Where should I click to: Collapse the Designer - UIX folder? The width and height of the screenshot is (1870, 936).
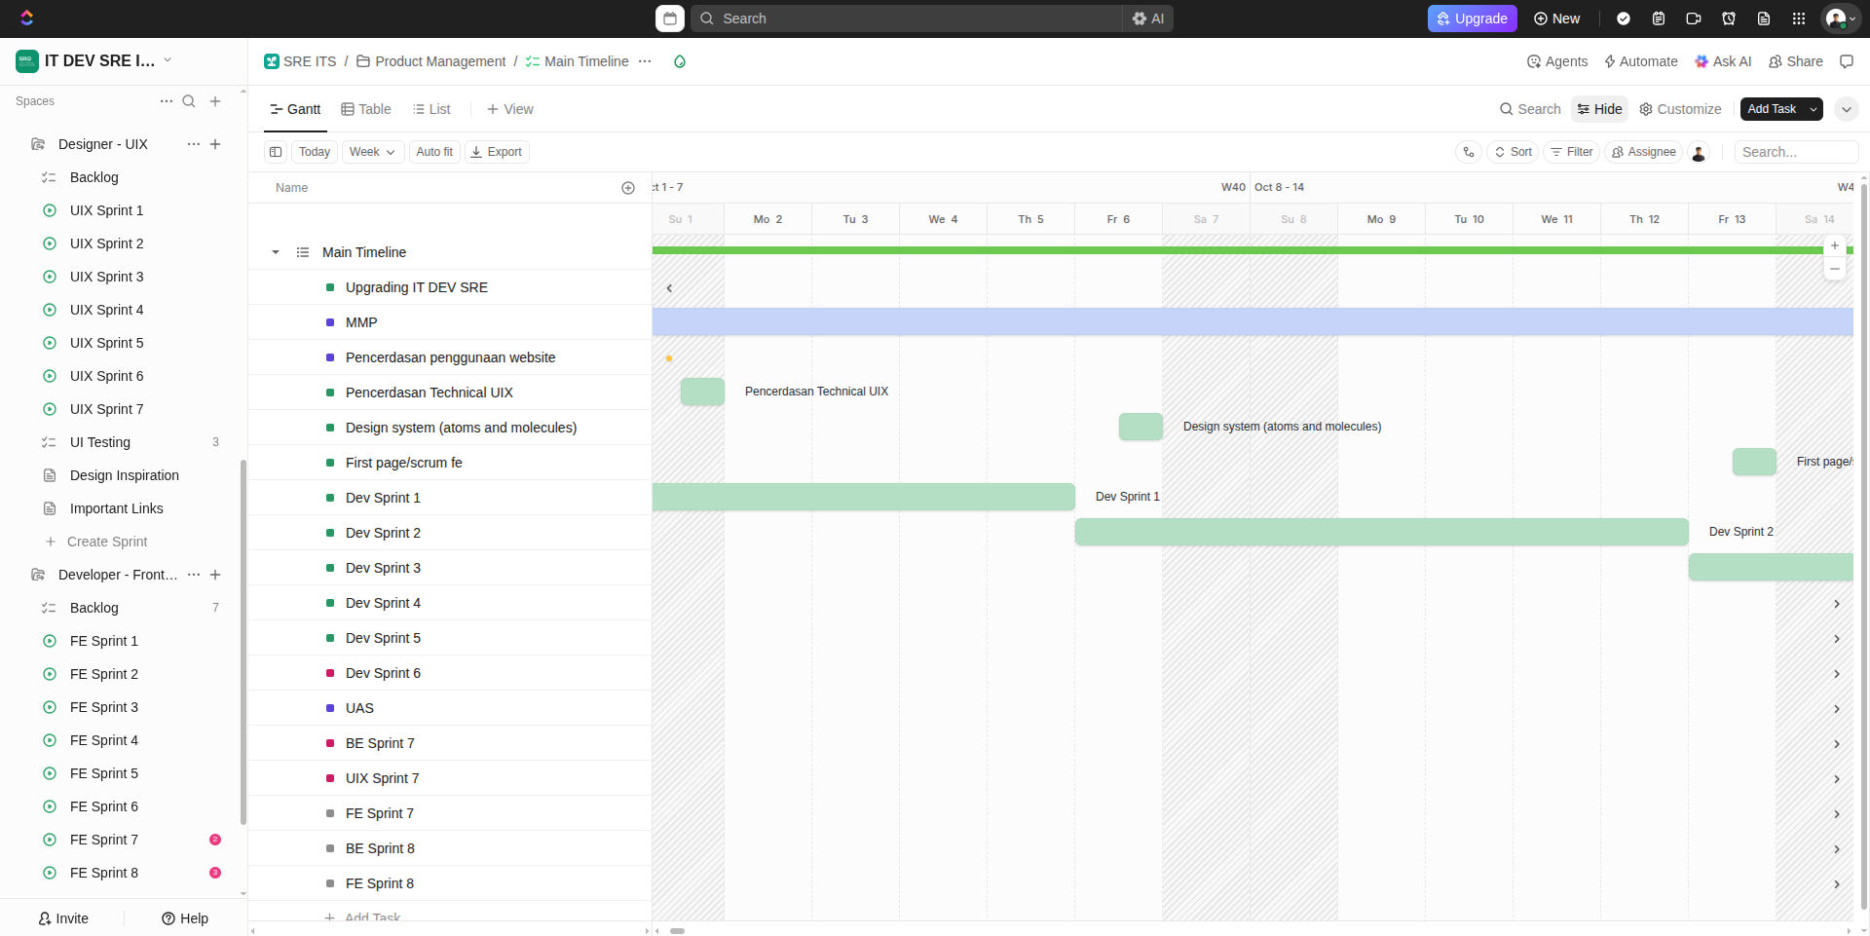[x=38, y=144]
